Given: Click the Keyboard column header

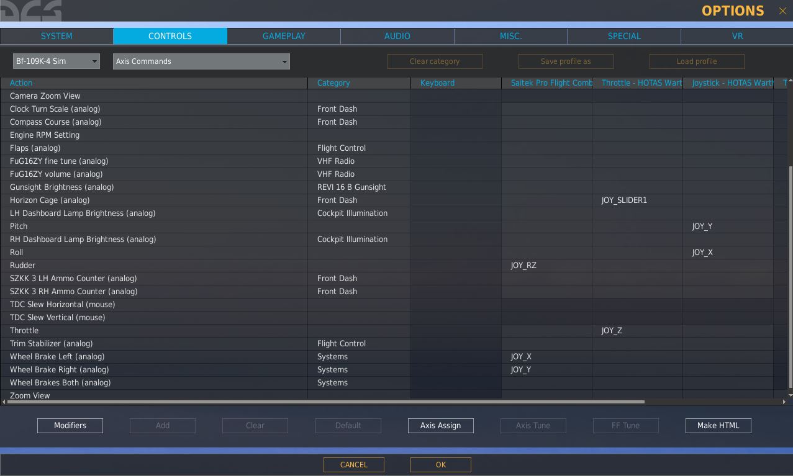Looking at the screenshot, I should pos(456,83).
